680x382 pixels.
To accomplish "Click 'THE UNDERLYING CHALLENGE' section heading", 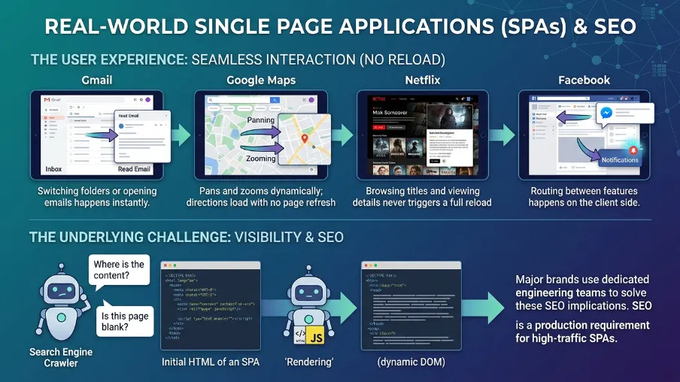I will [x=129, y=237].
